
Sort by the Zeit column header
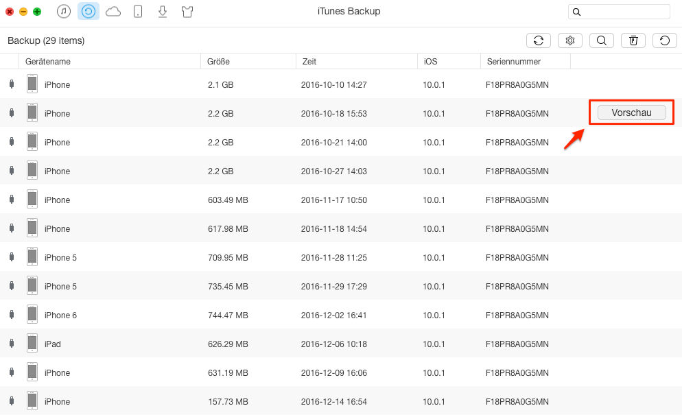click(357, 61)
